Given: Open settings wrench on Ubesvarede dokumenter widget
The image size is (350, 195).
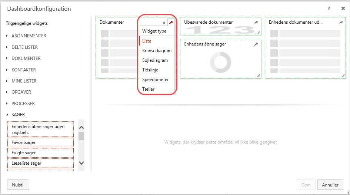Looking at the screenshot, I should pos(256,23).
